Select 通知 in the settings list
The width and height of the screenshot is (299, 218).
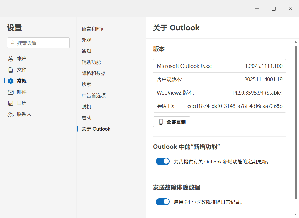[86, 51]
